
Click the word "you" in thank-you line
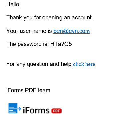[28, 18]
